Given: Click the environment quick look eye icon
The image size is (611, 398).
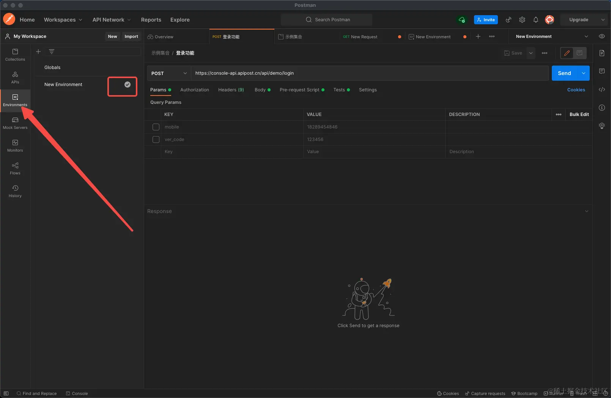Looking at the screenshot, I should click(602, 36).
